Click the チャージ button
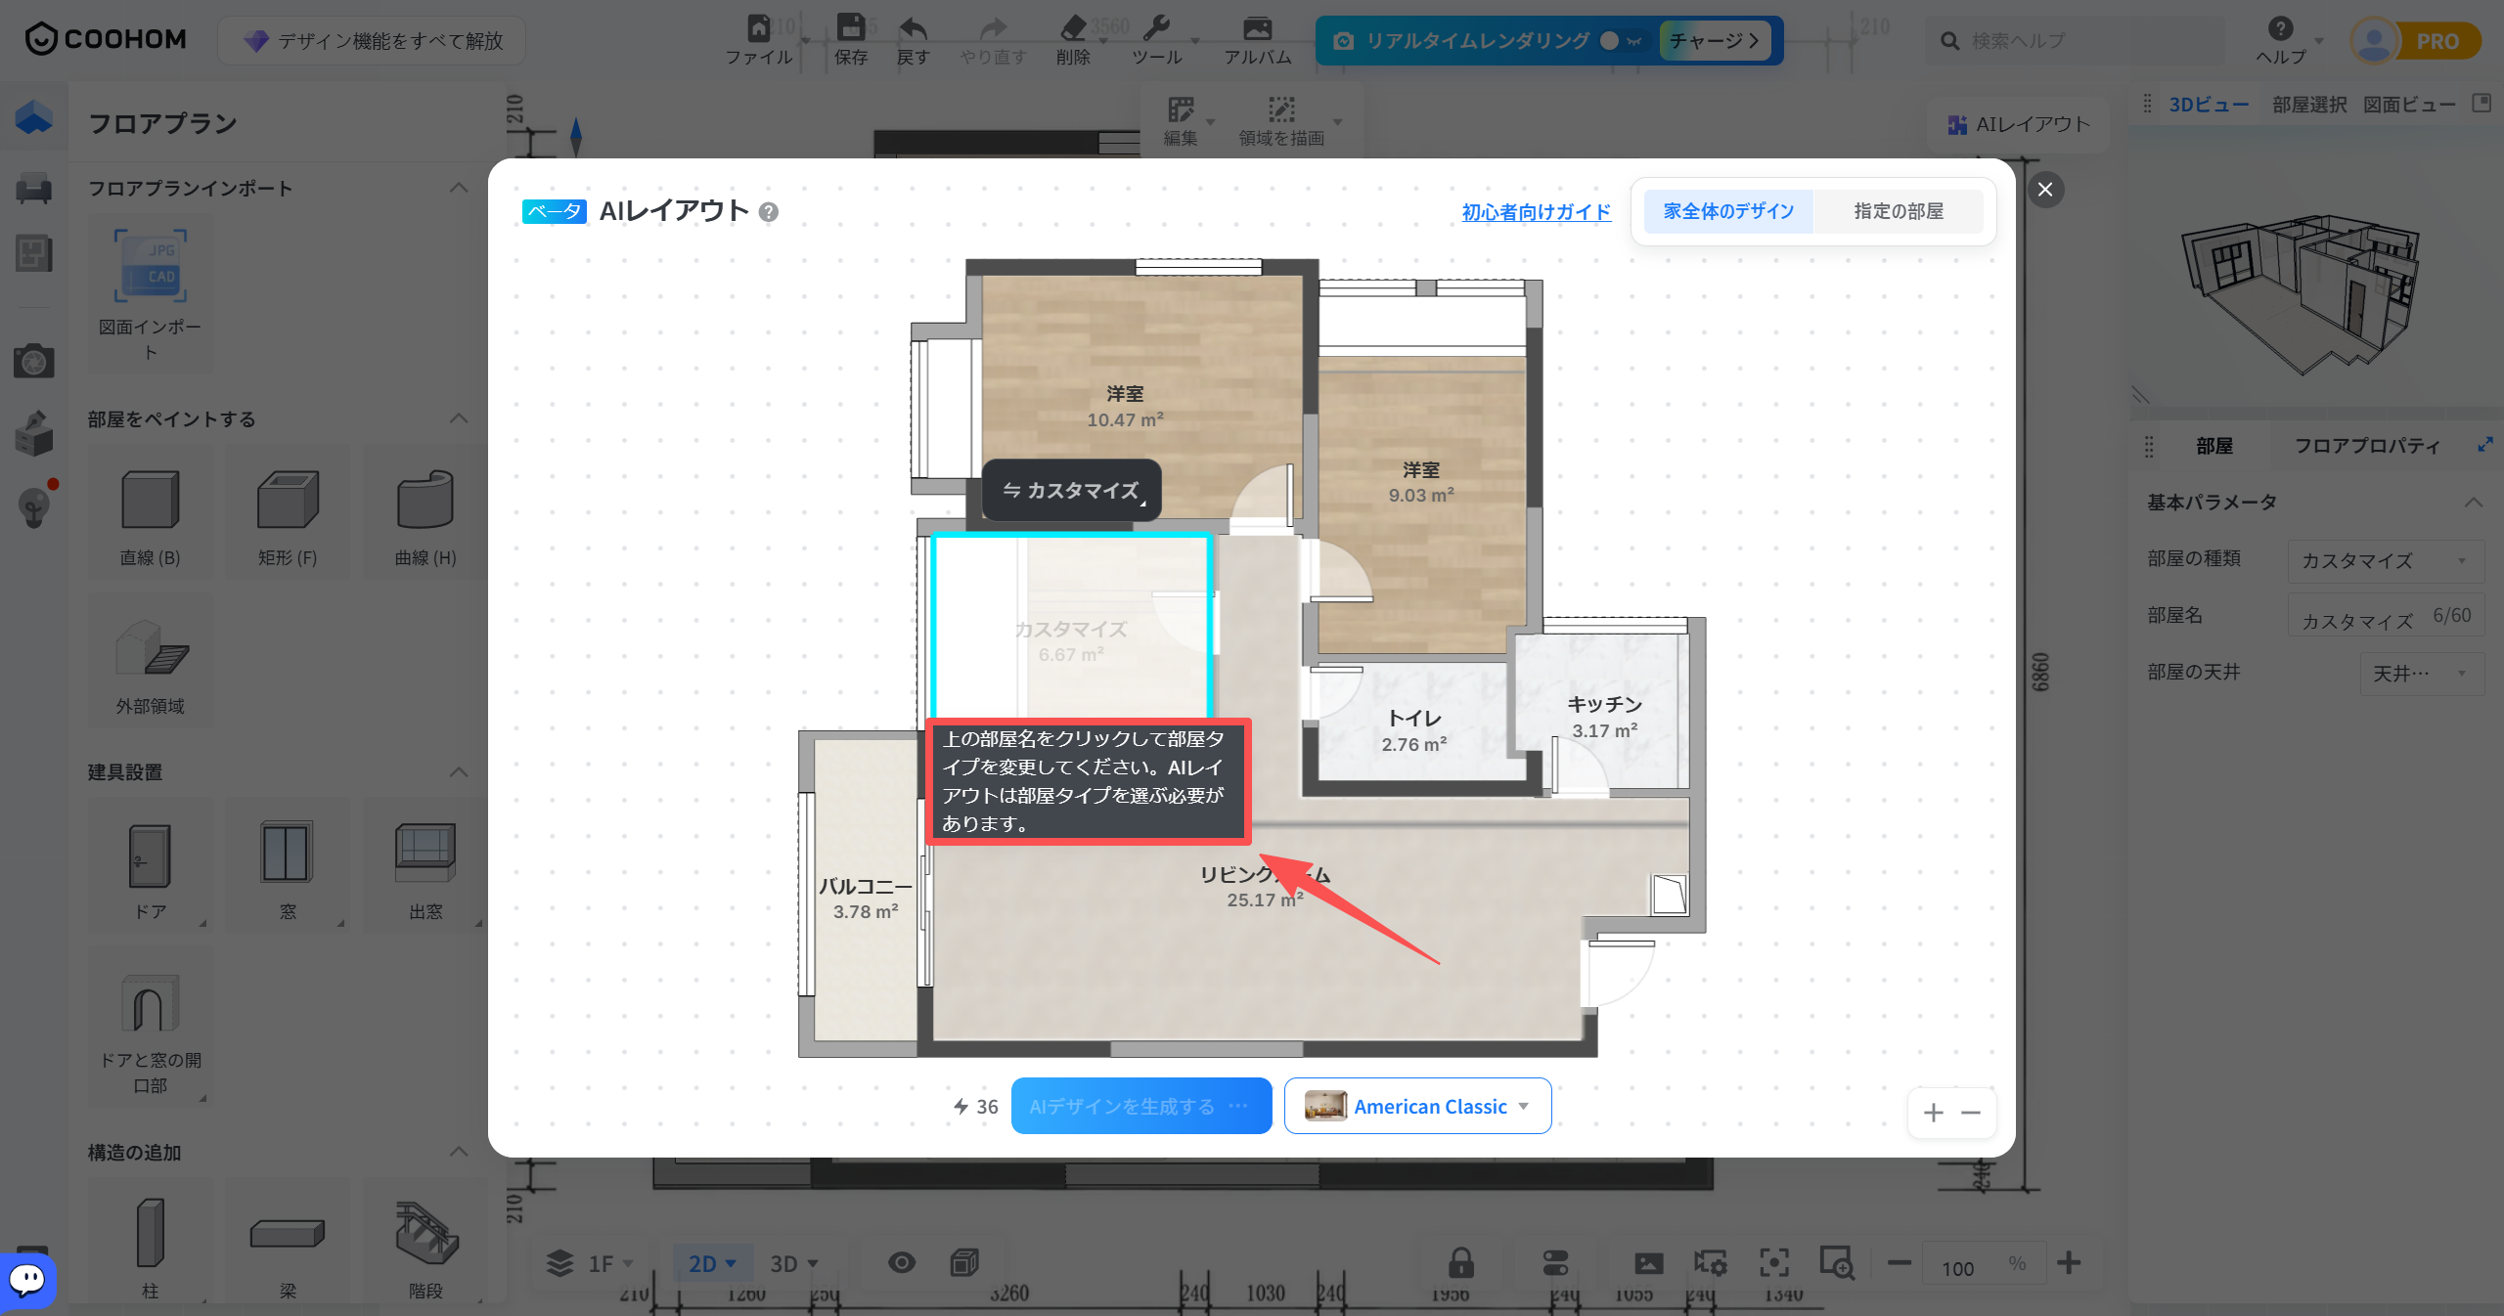2504x1316 pixels. 1715,41
